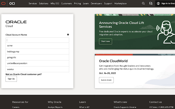Click the headset support agent illustration

[165, 32]
